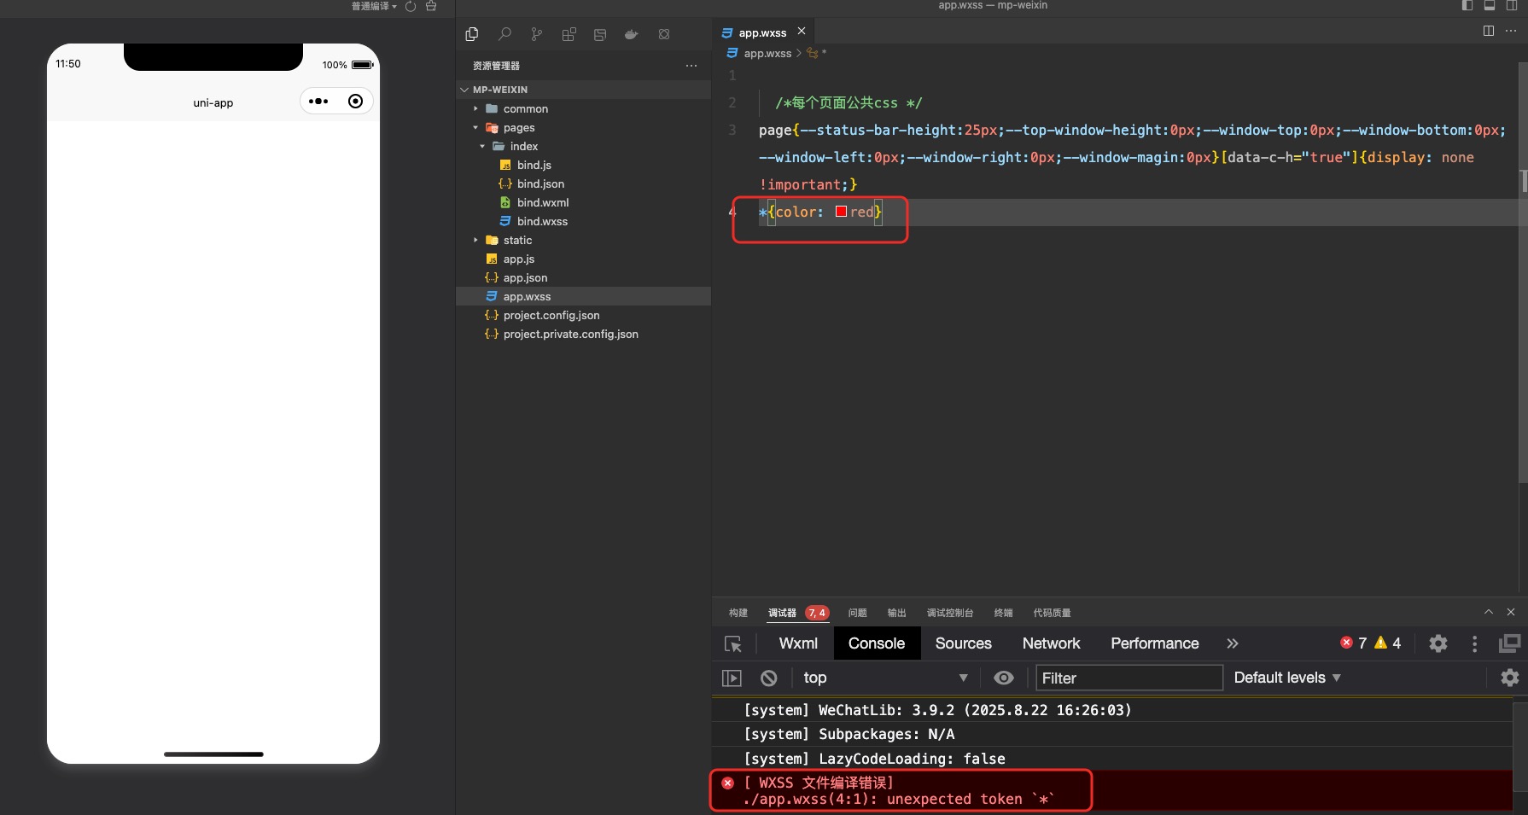Open the simulator capsule three-dot menu
This screenshot has width=1528, height=815.
(x=318, y=102)
